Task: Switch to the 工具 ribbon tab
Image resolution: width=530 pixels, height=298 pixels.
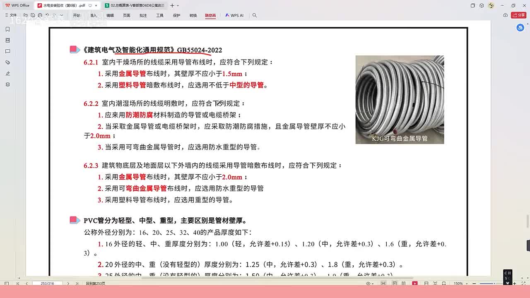Action: pos(160,15)
